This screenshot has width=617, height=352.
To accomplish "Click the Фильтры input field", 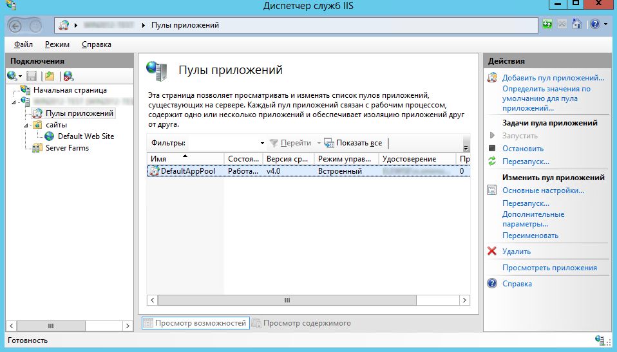I will (x=223, y=143).
